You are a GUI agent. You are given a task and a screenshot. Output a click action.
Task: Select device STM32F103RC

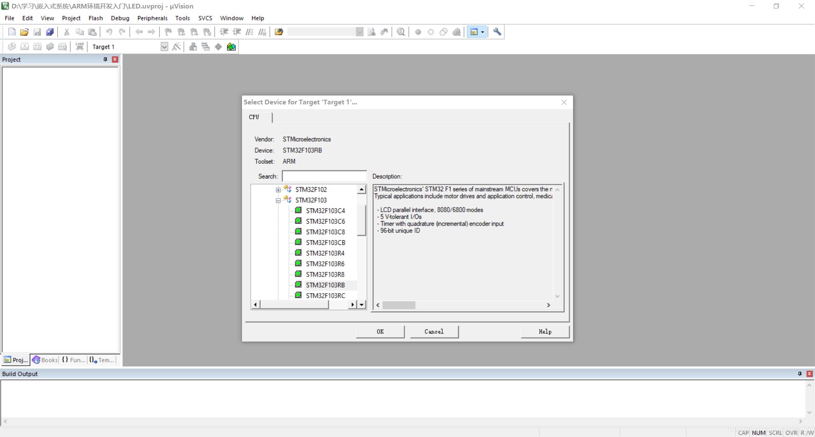click(x=325, y=296)
